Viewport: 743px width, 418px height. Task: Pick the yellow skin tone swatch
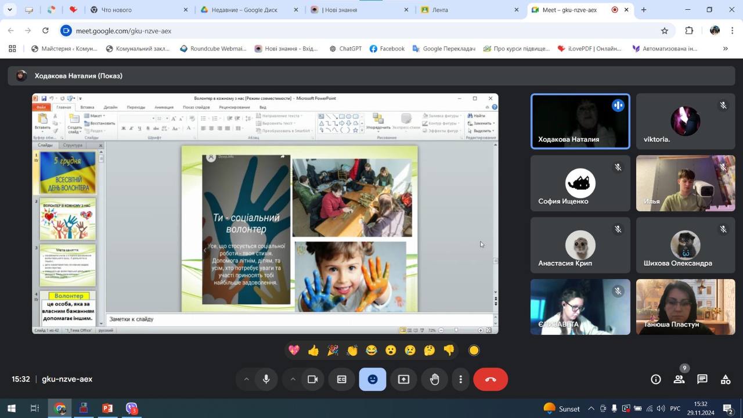(x=474, y=350)
